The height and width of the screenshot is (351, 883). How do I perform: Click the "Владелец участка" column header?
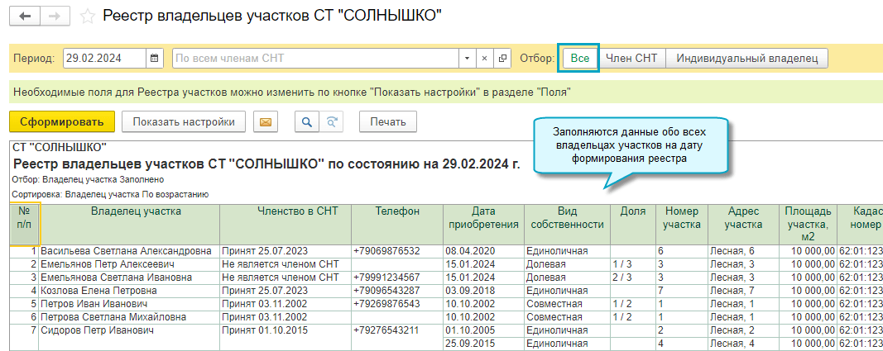(x=129, y=224)
